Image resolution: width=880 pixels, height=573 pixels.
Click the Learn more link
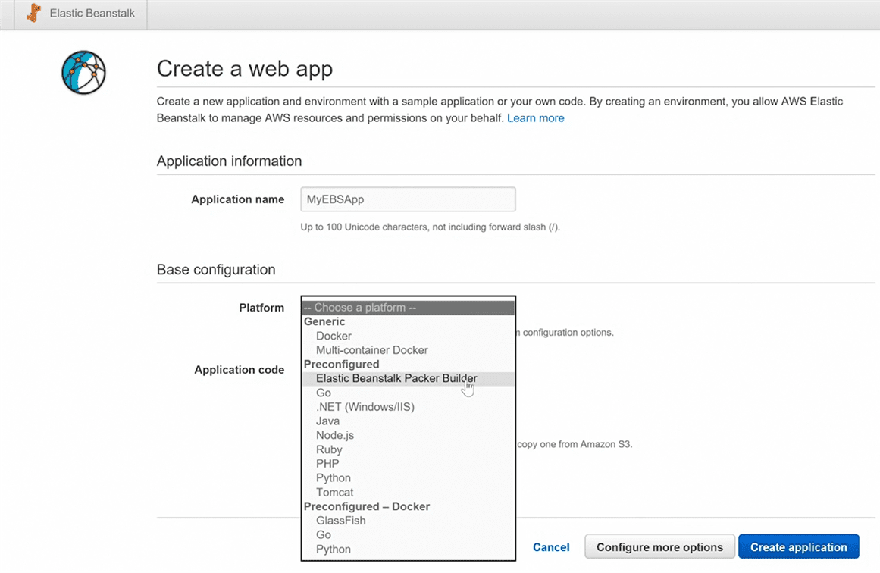[x=535, y=118]
